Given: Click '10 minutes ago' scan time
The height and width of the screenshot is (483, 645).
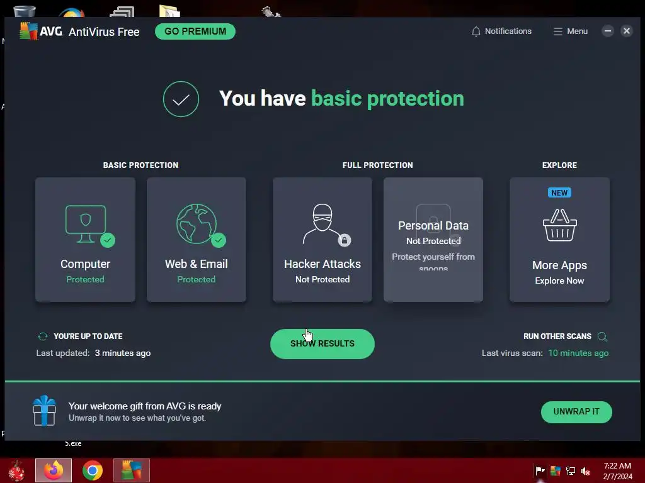Looking at the screenshot, I should click(578, 353).
